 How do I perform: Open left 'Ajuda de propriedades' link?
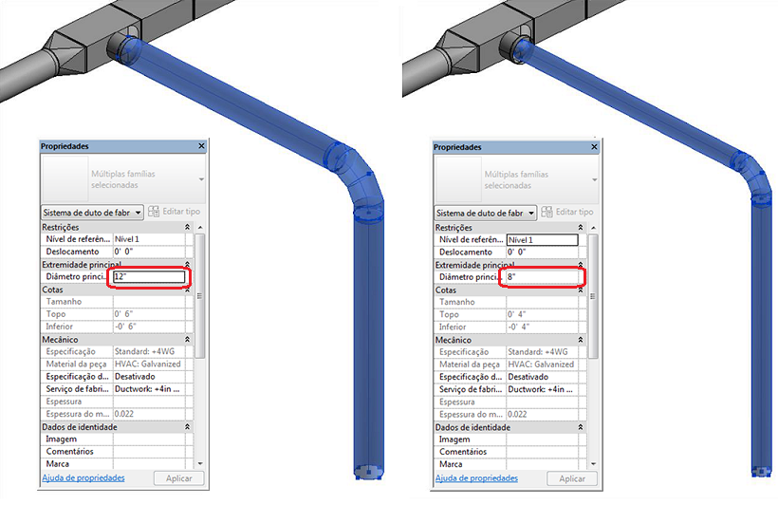click(x=83, y=477)
